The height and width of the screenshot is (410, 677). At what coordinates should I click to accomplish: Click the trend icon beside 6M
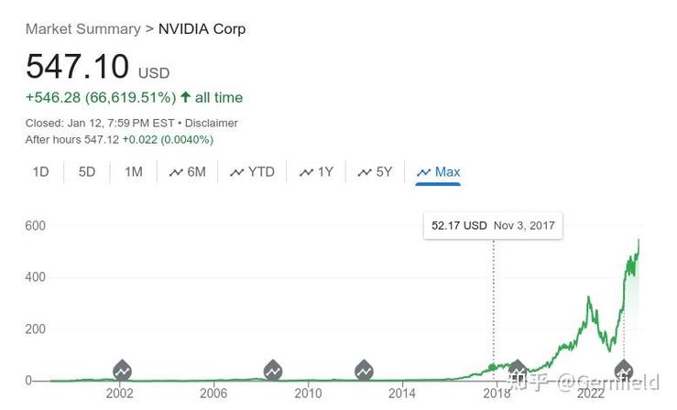(x=176, y=172)
